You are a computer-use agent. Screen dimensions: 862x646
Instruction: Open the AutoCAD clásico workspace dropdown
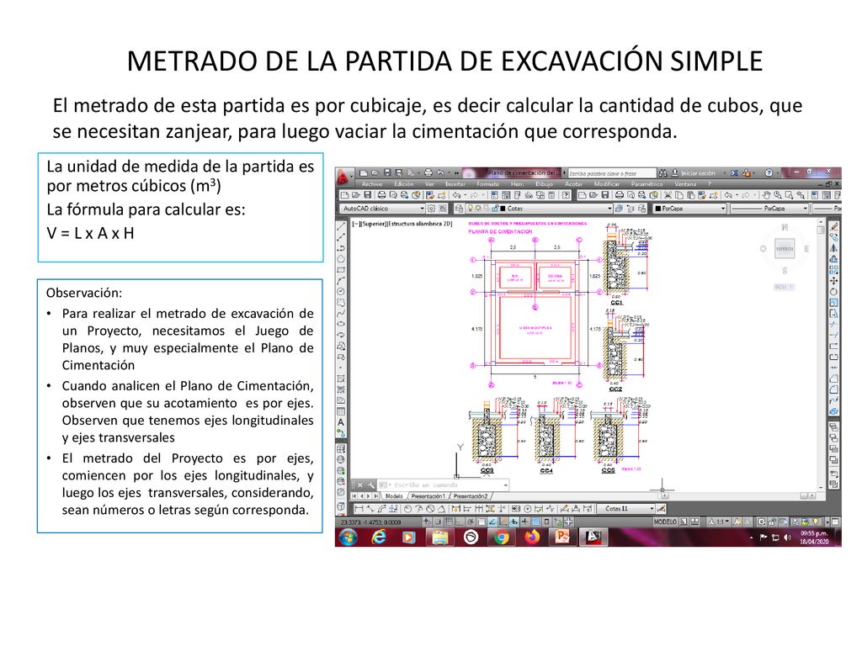tap(383, 209)
